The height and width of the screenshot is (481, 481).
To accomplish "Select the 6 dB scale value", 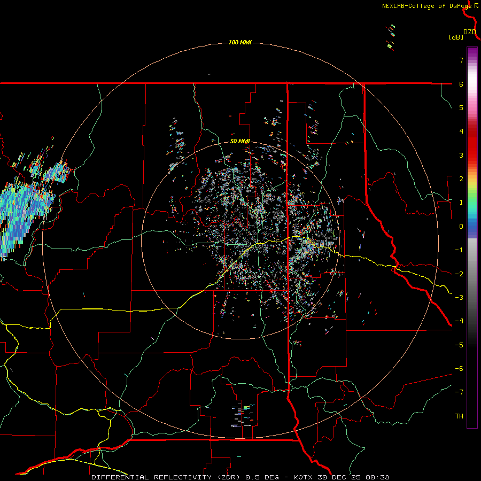I will tap(461, 84).
